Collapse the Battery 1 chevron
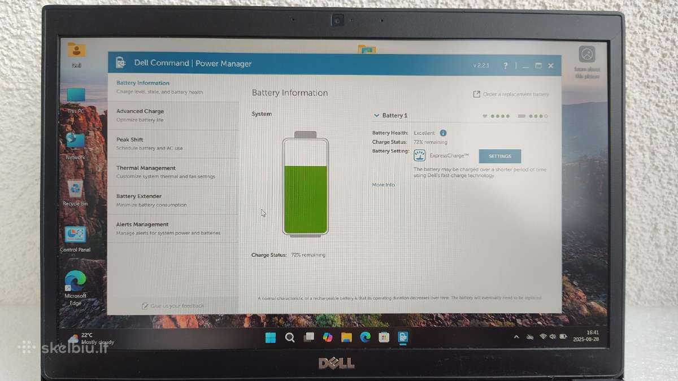Image resolution: width=678 pixels, height=381 pixels. pos(376,115)
